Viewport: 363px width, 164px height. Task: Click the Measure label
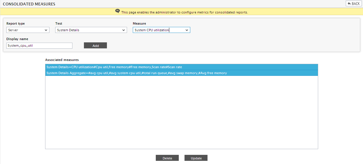coord(139,23)
